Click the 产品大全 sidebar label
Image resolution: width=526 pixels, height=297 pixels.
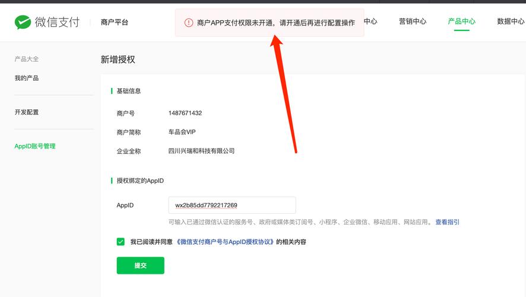[27, 59]
